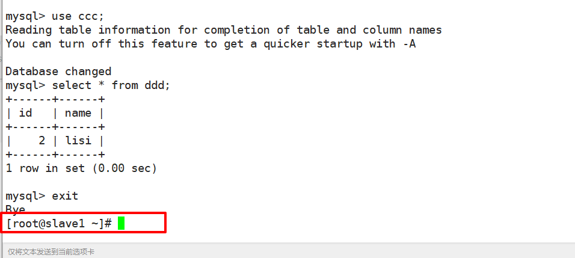Click the 'Bye' output line
The image size is (575, 258).
pyautogui.click(x=16, y=210)
